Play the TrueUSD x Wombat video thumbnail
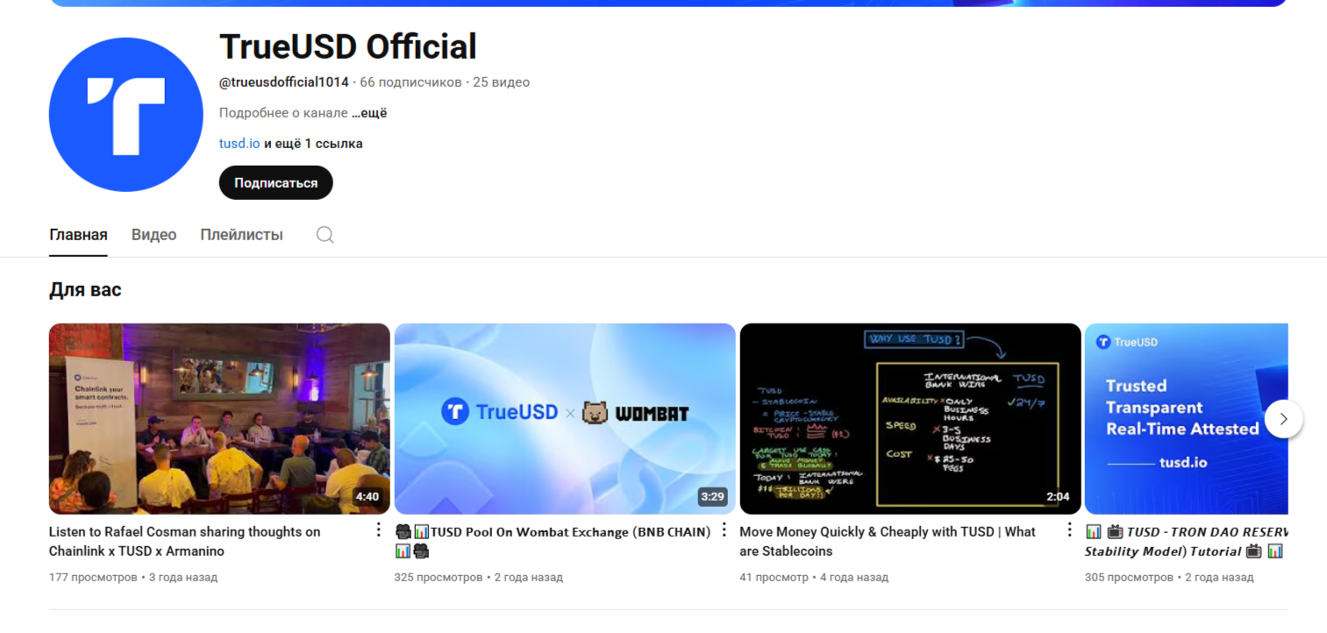The width and height of the screenshot is (1327, 633). [565, 418]
